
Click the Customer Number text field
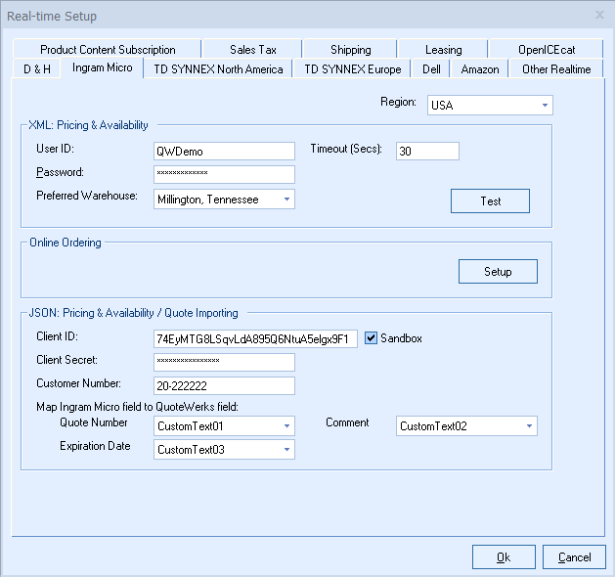(x=224, y=386)
